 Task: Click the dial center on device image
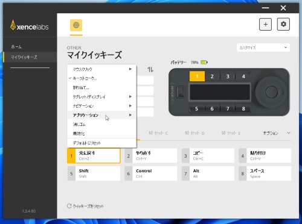pyautogui.click(x=271, y=92)
